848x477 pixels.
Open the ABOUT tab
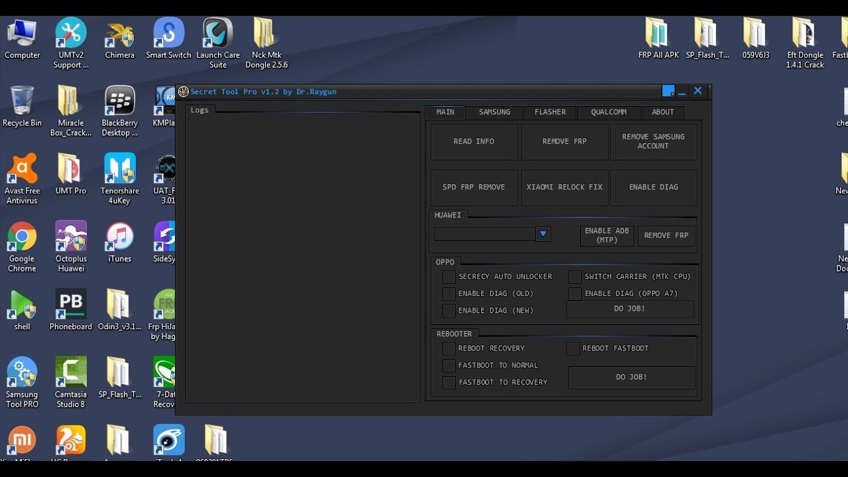click(662, 112)
